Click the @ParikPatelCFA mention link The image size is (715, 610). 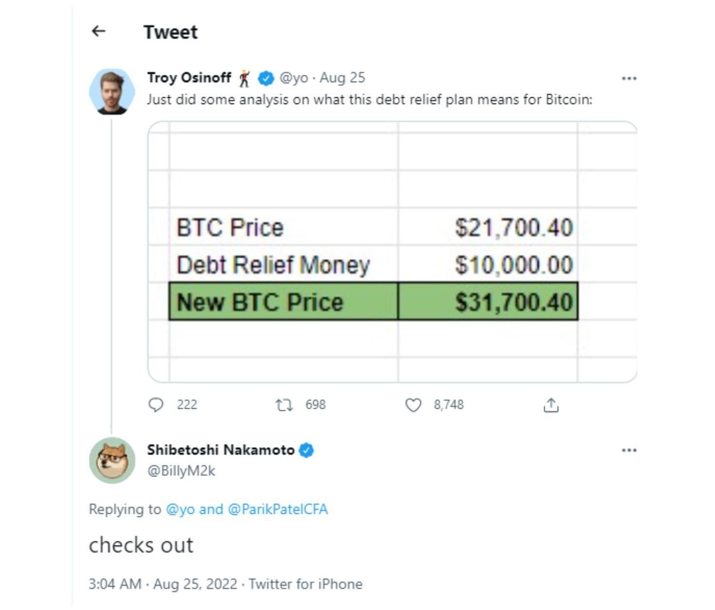click(x=278, y=509)
